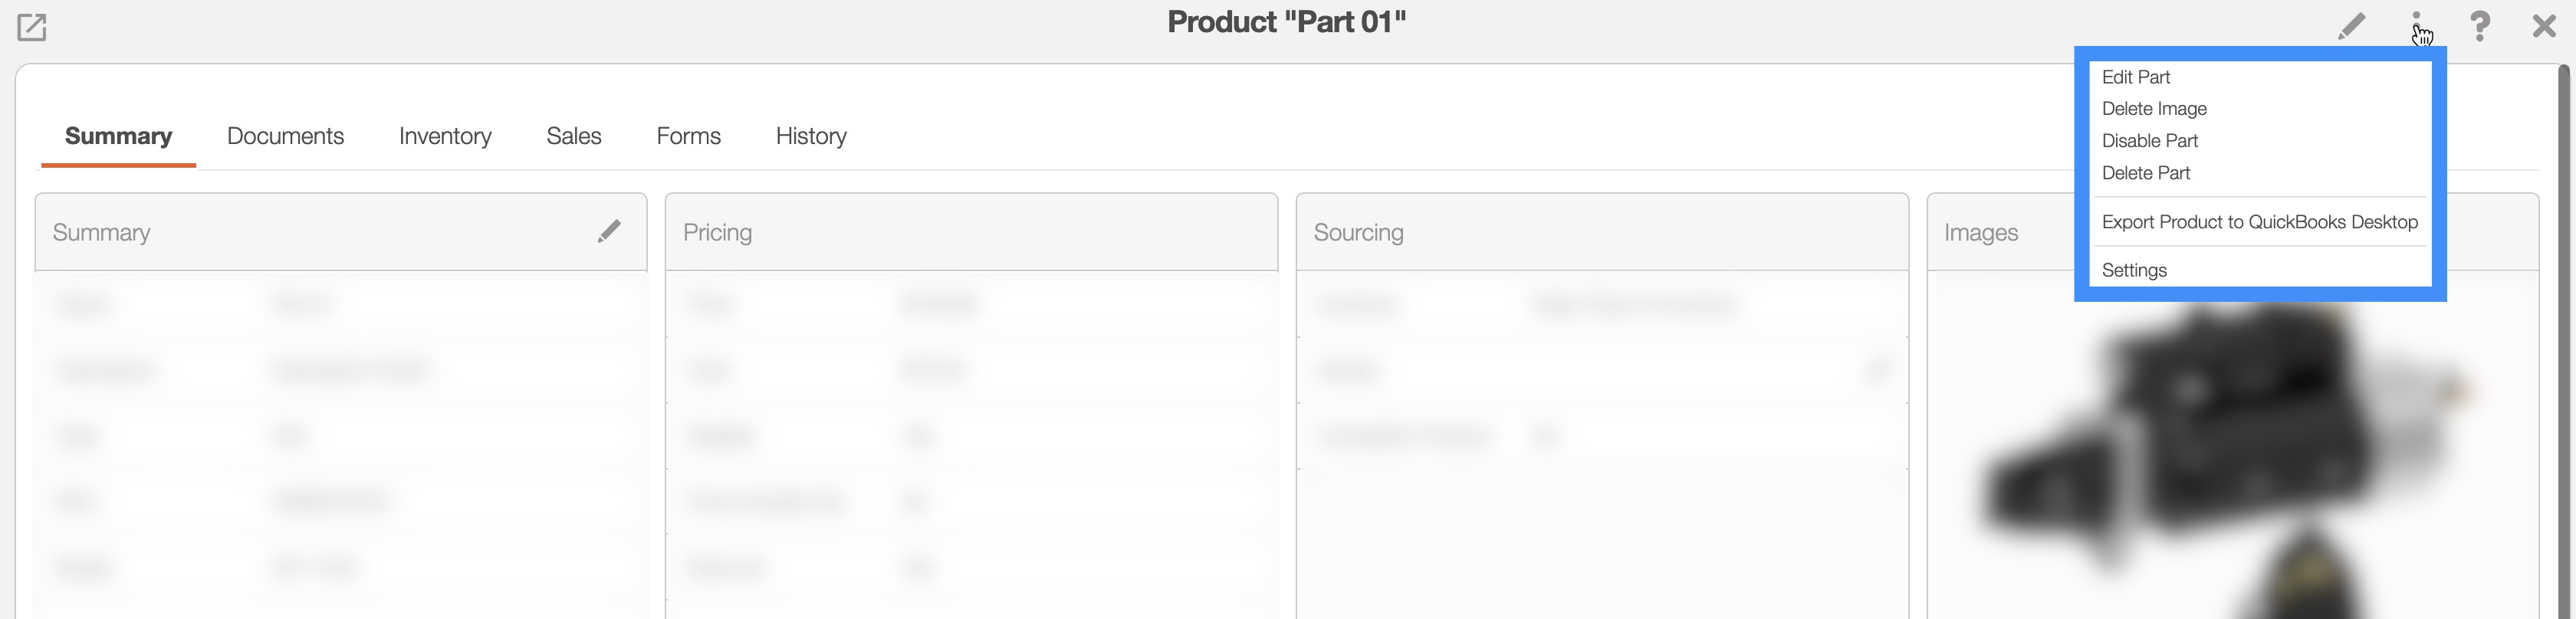
Task: Click the pencil edit icon in header
Action: click(2351, 26)
